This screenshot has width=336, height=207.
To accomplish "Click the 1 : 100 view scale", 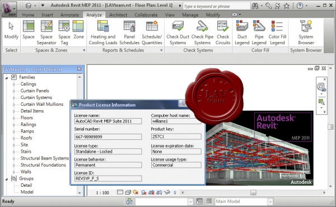I will (x=102, y=192).
